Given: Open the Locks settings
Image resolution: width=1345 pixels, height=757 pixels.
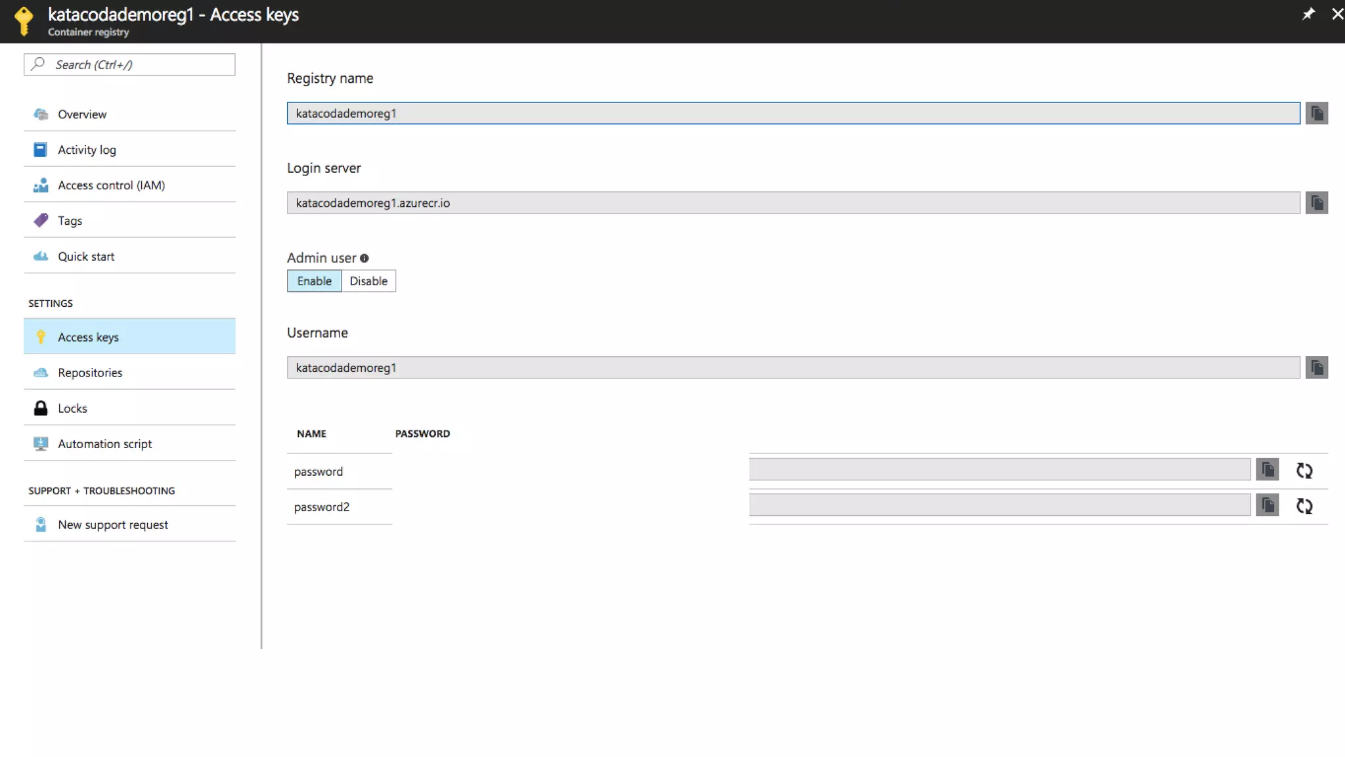Looking at the screenshot, I should tap(72, 408).
